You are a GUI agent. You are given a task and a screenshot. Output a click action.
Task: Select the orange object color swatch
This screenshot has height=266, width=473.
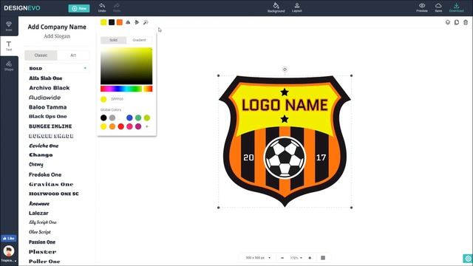120,22
